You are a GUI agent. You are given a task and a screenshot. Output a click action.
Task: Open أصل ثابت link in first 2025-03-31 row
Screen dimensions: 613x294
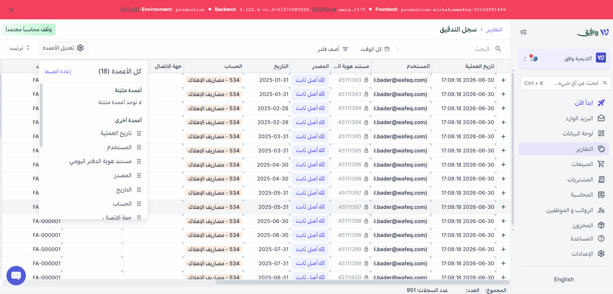pos(310,136)
